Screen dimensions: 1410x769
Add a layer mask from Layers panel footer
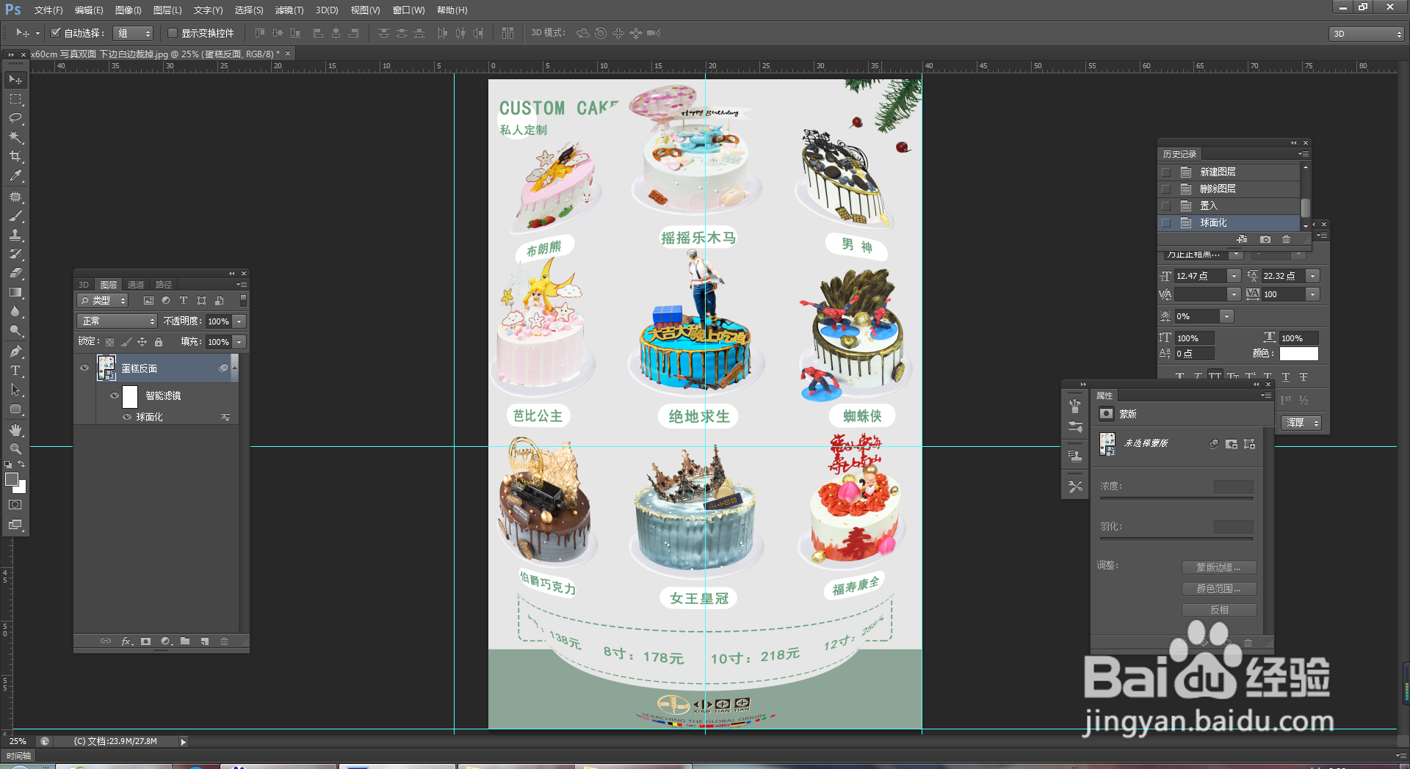pos(146,641)
